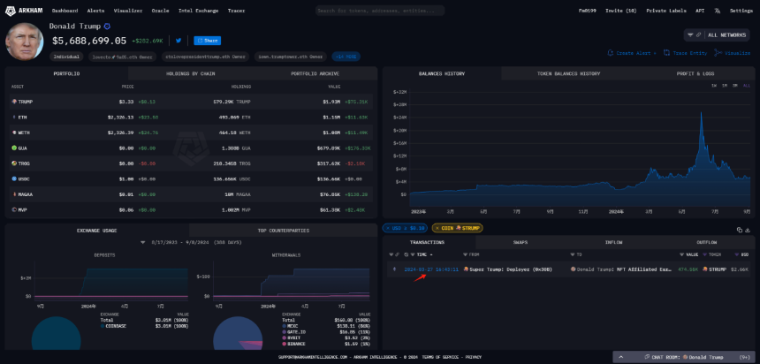Open the Settings link

(741, 11)
